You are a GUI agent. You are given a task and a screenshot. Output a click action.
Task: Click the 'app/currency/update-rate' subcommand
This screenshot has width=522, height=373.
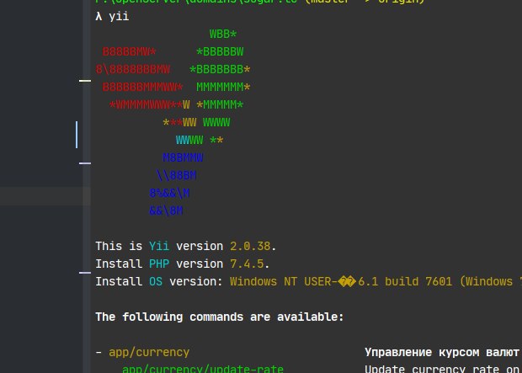tap(203, 369)
